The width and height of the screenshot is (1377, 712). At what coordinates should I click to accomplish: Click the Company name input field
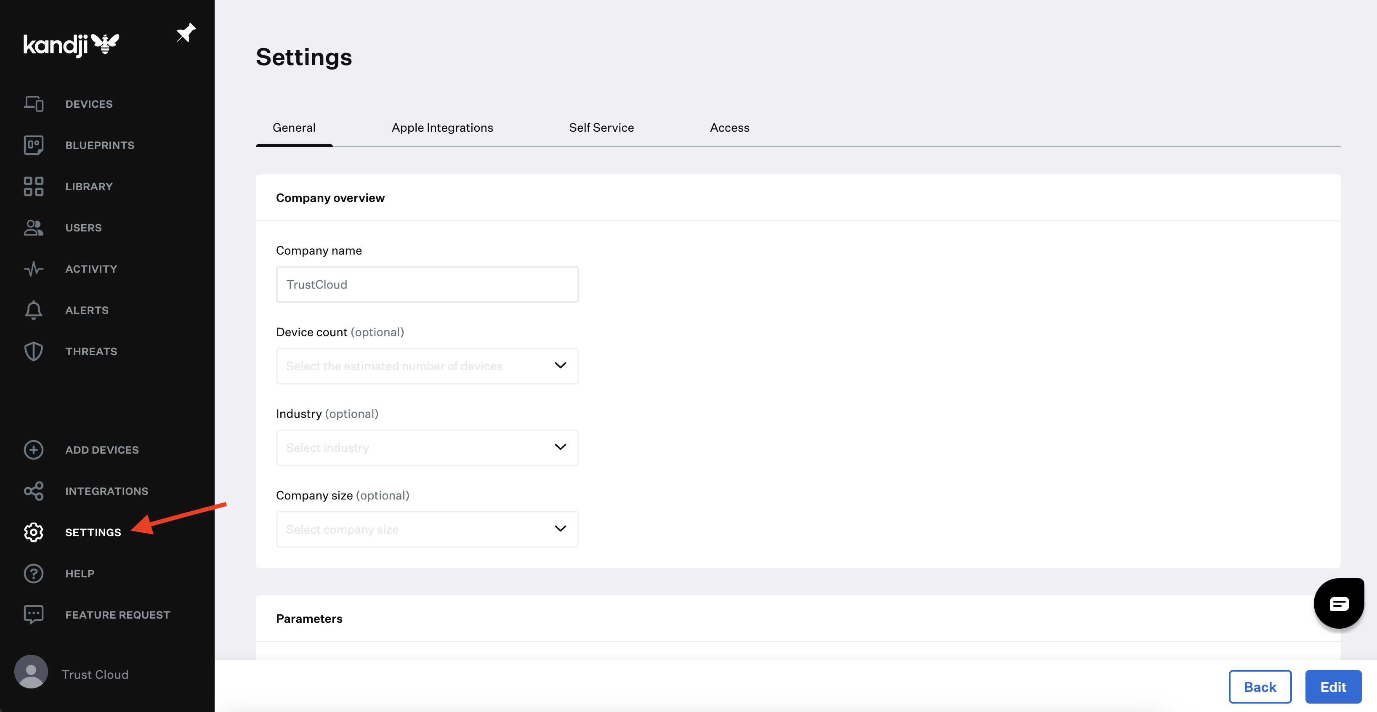[427, 284]
